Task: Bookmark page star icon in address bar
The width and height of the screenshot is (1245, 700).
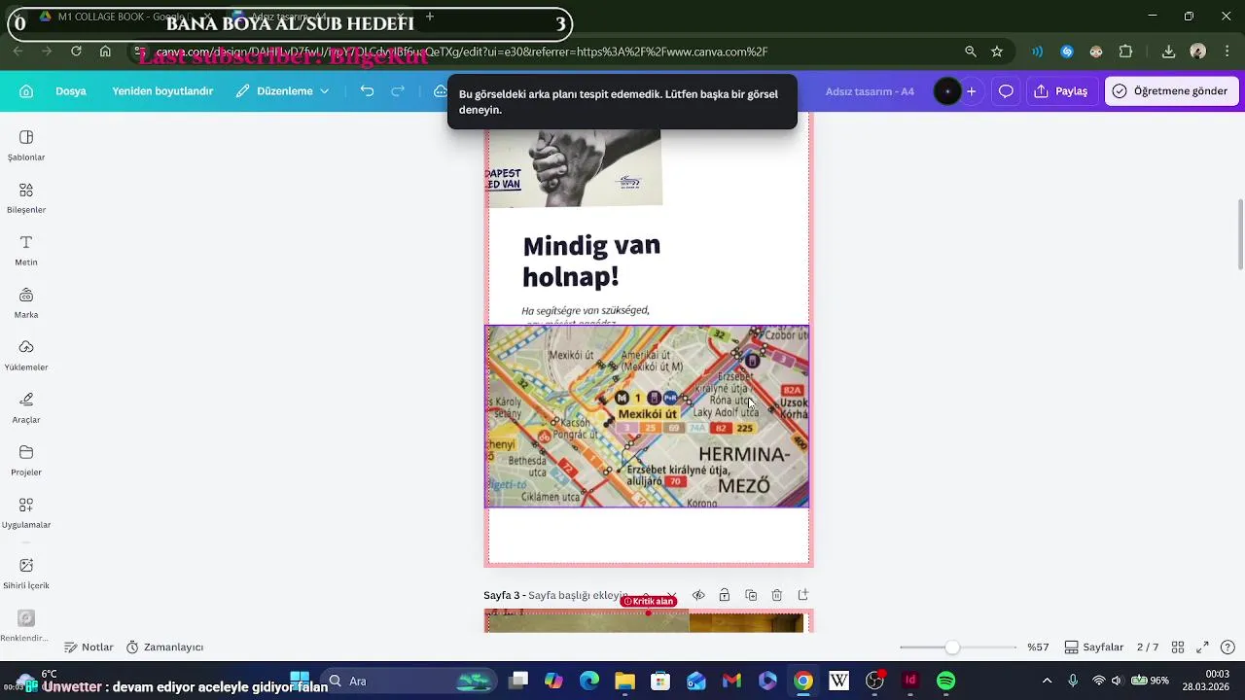Action: coord(997,52)
